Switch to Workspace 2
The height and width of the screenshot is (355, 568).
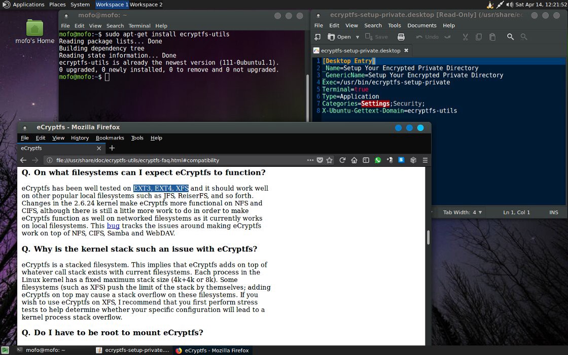click(x=146, y=5)
